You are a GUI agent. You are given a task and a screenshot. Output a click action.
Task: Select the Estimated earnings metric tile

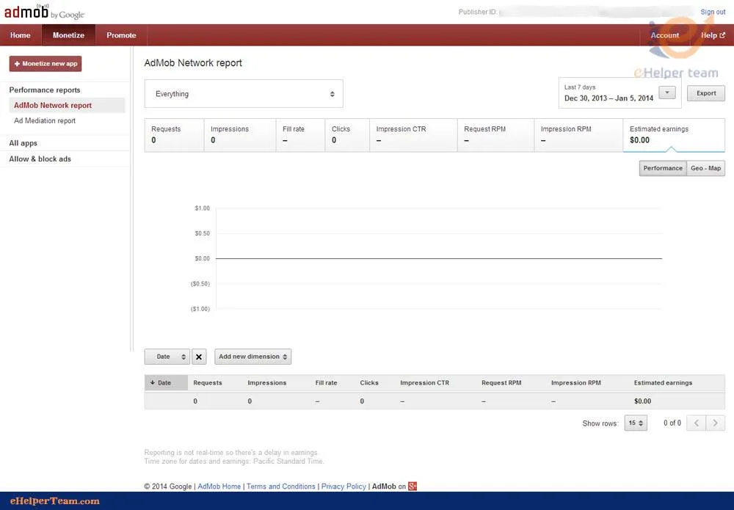pos(674,135)
